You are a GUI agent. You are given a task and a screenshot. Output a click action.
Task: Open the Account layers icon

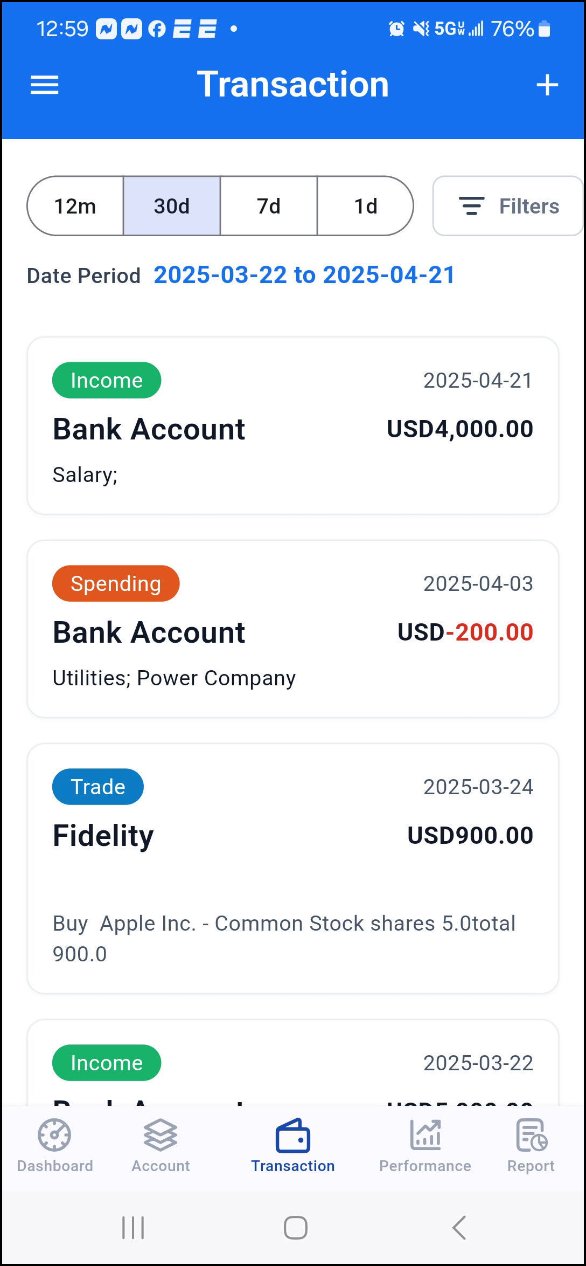click(x=161, y=1134)
